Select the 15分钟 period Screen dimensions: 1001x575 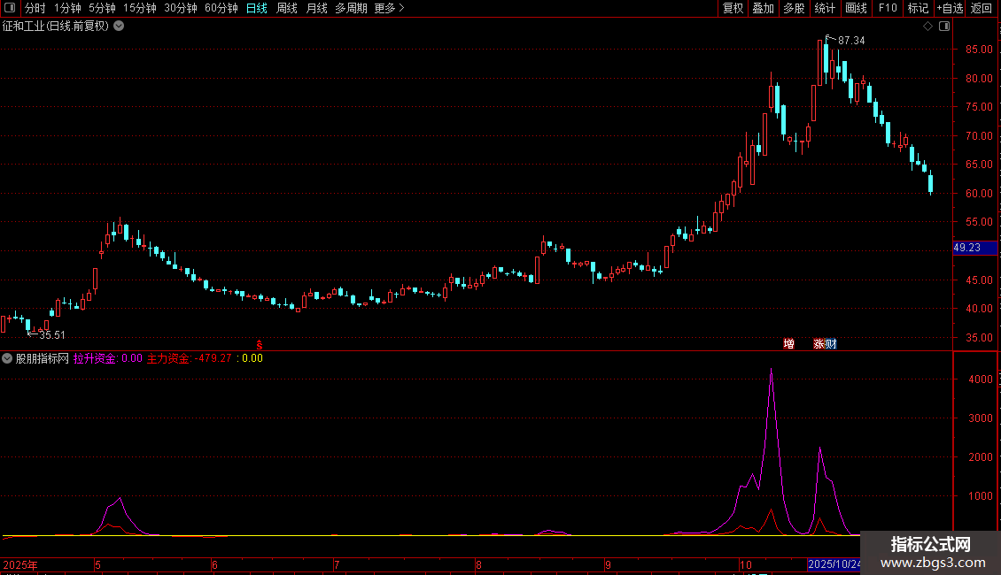(x=140, y=8)
